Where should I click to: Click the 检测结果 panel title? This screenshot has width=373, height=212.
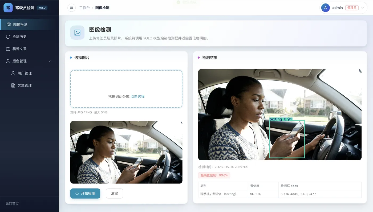[x=210, y=58]
